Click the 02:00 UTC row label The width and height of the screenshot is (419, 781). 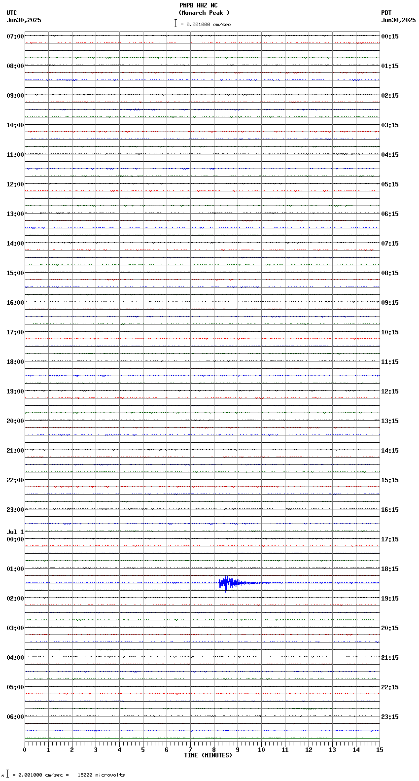pos(15,599)
